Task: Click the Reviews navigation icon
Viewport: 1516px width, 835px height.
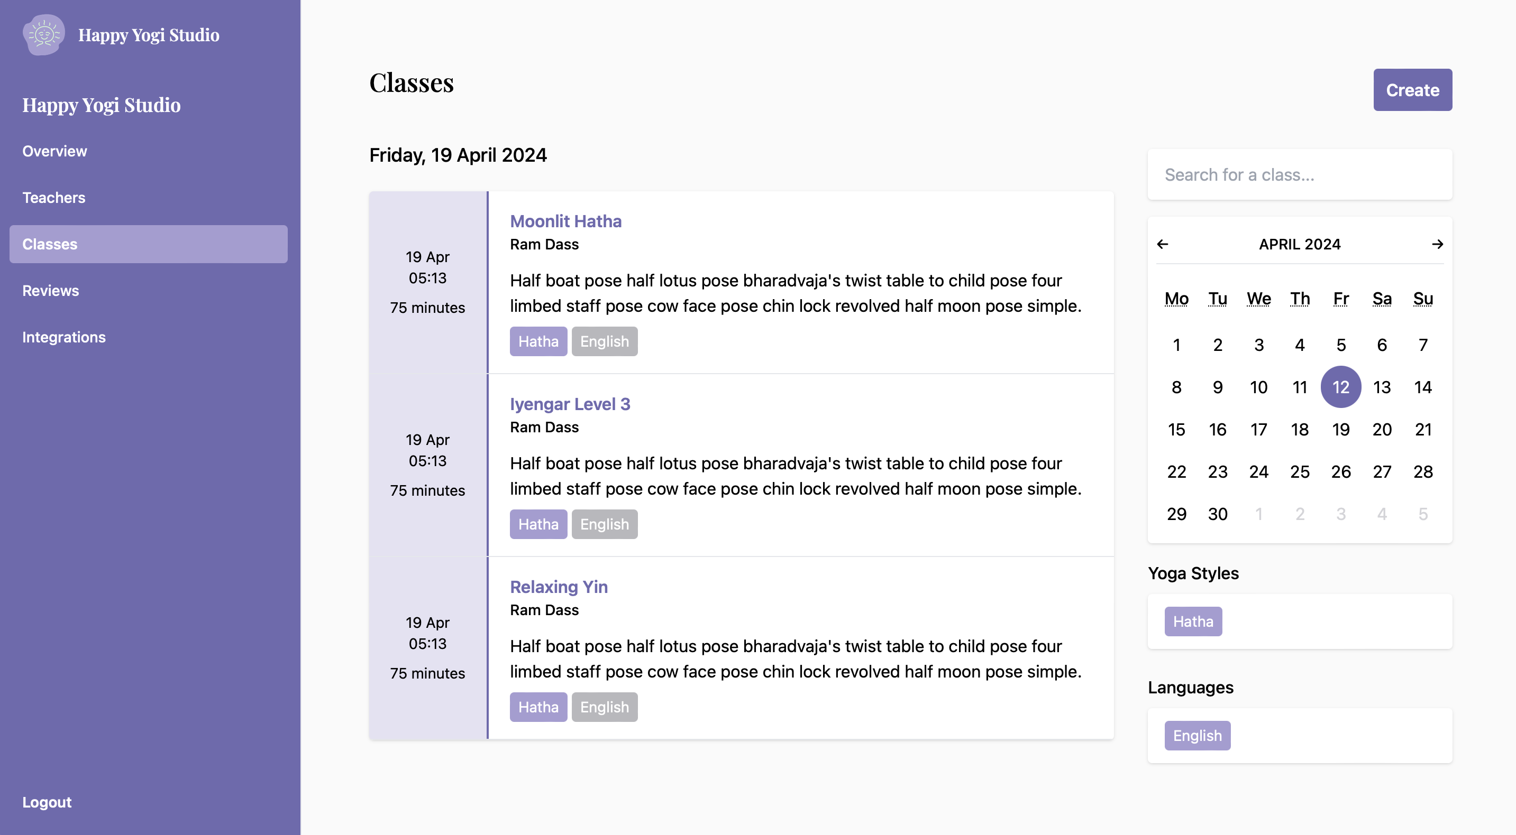Action: [x=50, y=290]
